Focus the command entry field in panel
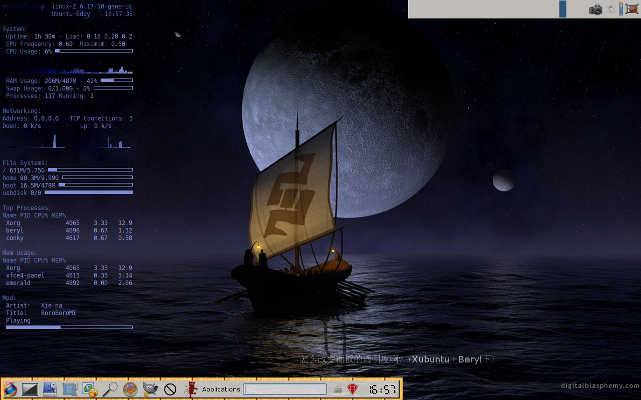The image size is (641, 400). pos(285,389)
